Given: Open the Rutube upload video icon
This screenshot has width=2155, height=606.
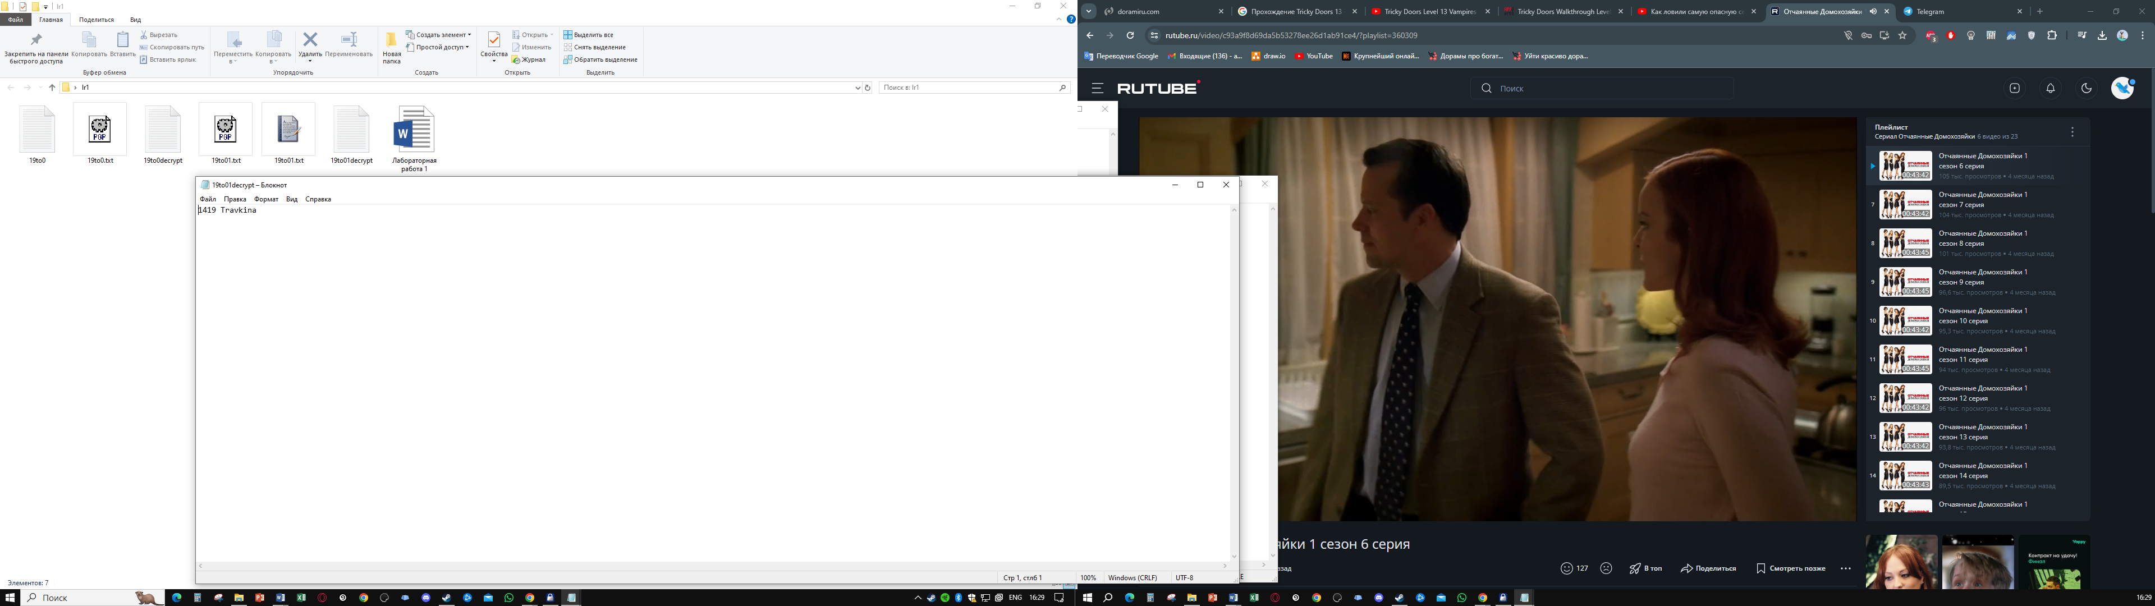Looking at the screenshot, I should click(x=2015, y=88).
